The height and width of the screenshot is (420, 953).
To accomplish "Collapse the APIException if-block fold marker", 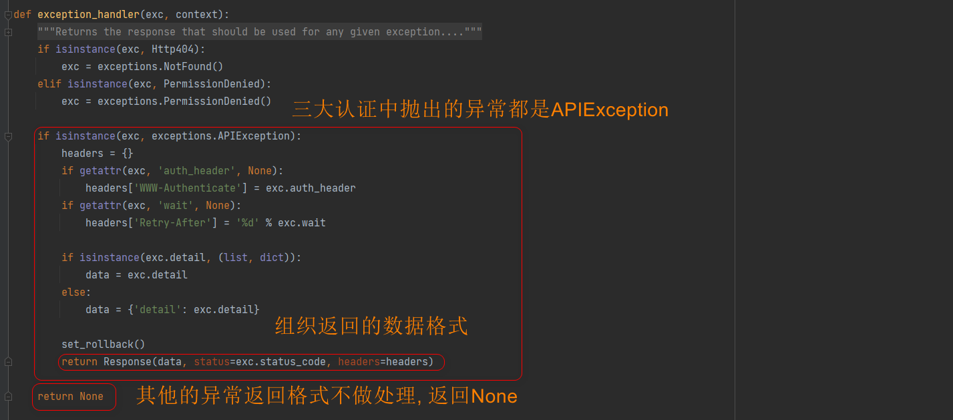I will (8, 136).
